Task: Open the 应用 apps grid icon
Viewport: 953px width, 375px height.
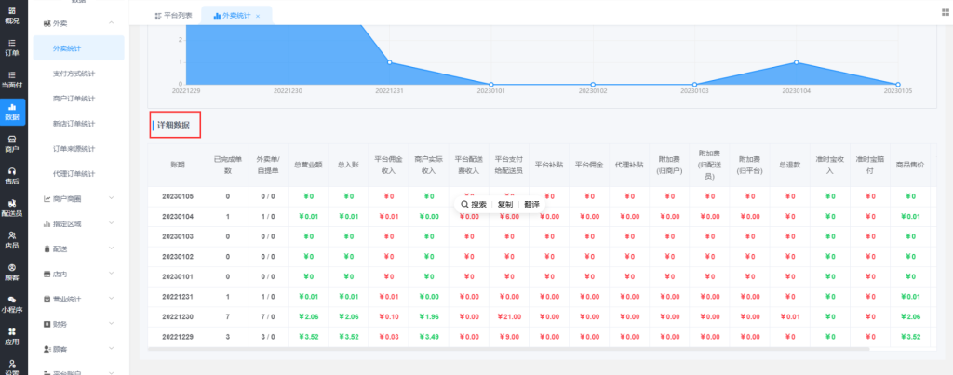Action: click(x=12, y=336)
